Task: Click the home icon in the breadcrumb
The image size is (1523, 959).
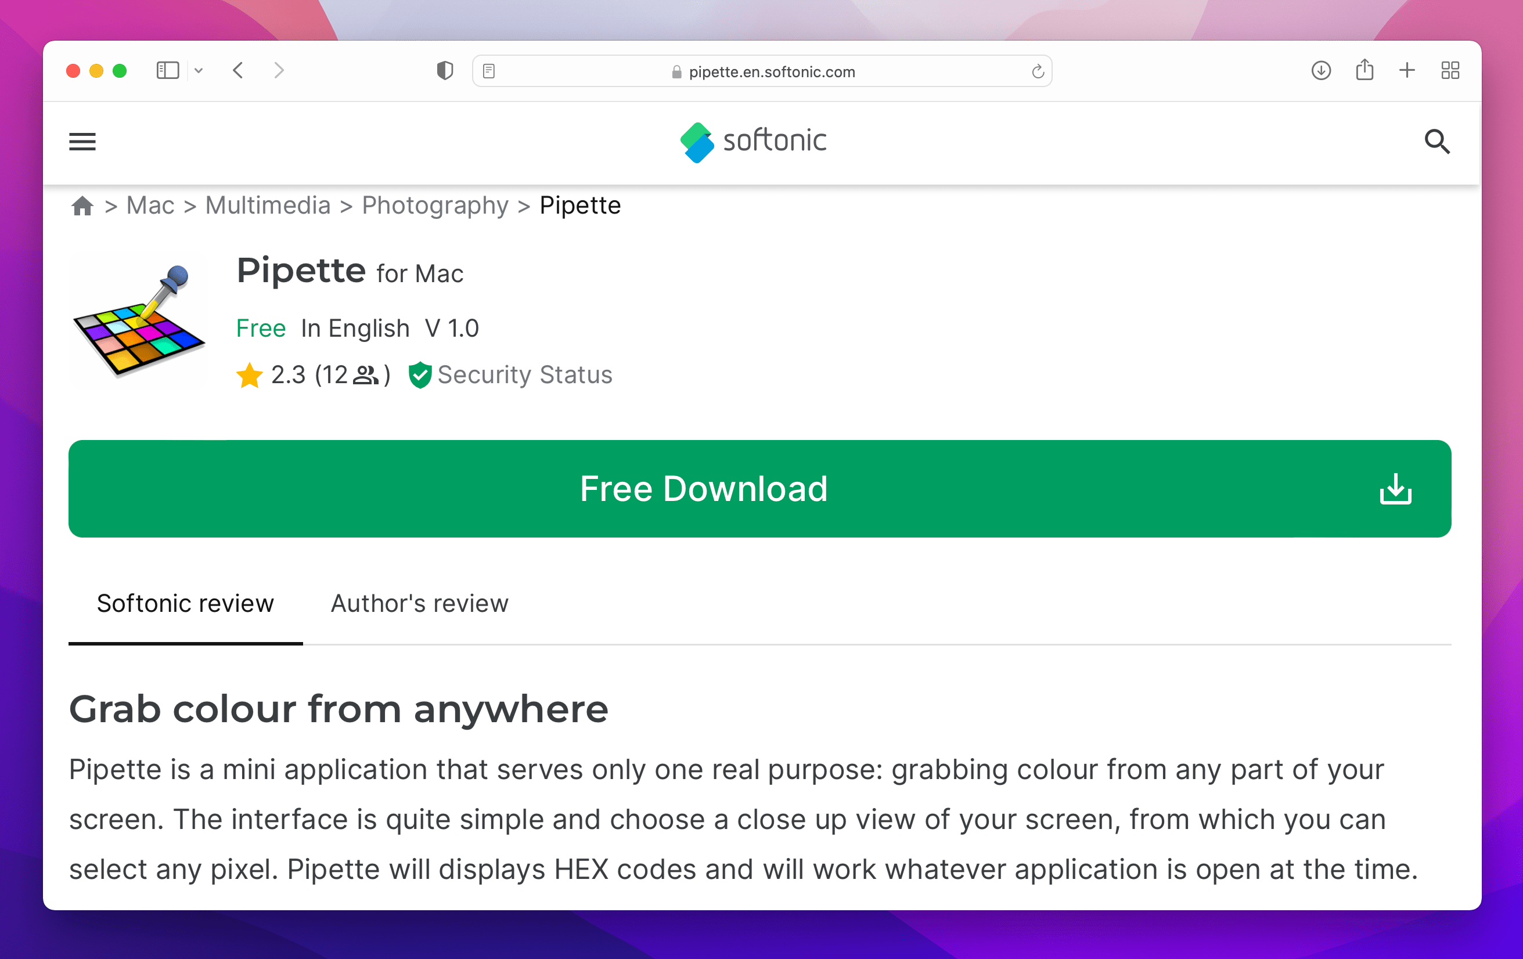Action: tap(82, 205)
